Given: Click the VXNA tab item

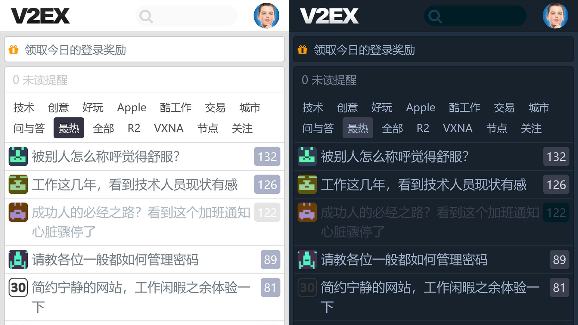Looking at the screenshot, I should point(168,128).
